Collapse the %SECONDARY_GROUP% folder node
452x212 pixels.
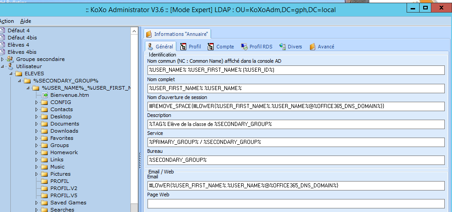coord(20,81)
